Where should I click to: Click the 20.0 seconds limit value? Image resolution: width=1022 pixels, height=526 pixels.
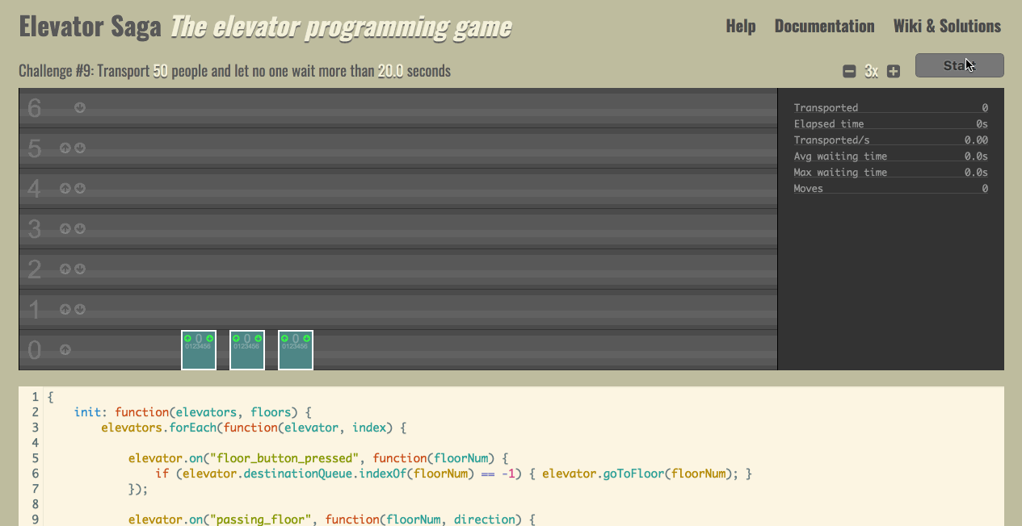(390, 71)
